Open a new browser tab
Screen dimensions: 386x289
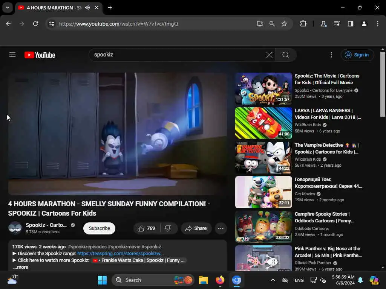tap(110, 8)
